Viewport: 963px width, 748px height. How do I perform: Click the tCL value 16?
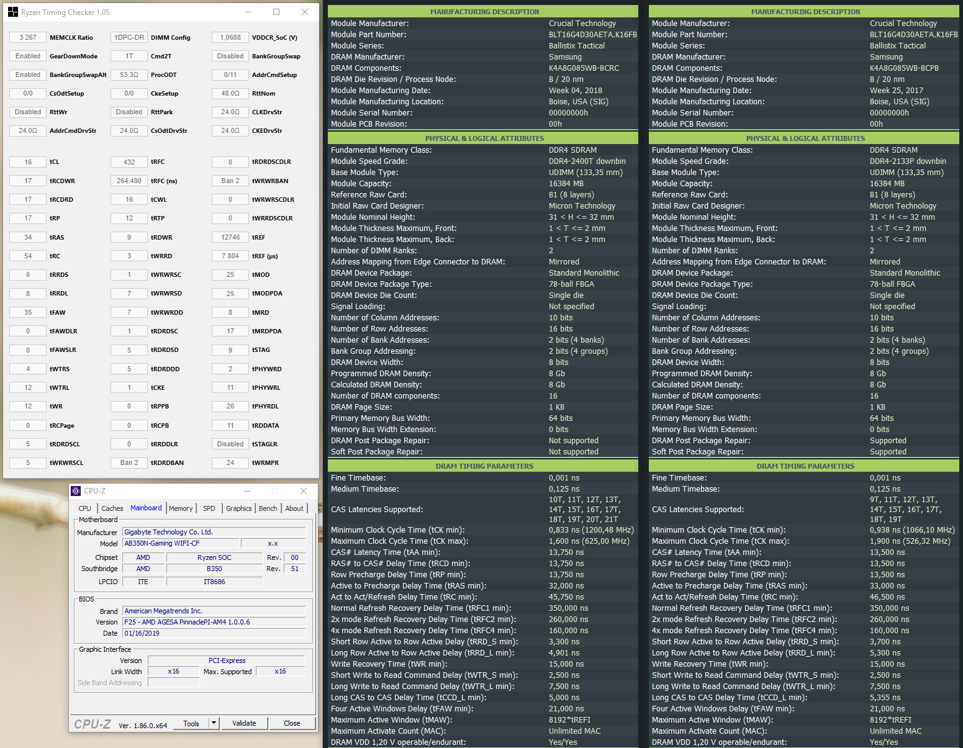coord(28,162)
